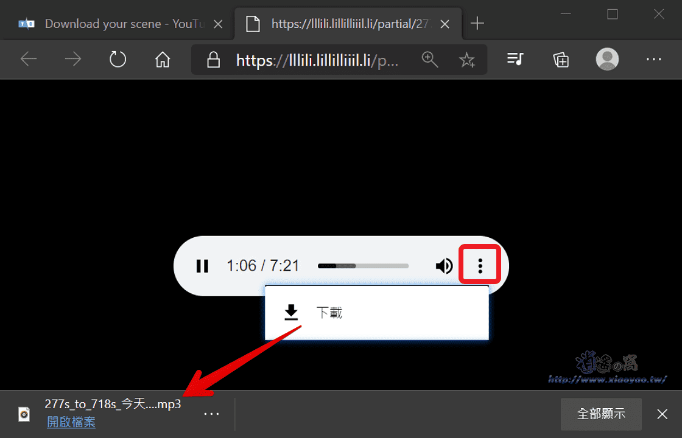Open the browser home page
The width and height of the screenshot is (682, 438).
pos(163,60)
